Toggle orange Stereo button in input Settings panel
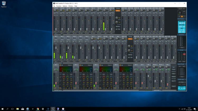198x111 pixels. tap(118, 11)
